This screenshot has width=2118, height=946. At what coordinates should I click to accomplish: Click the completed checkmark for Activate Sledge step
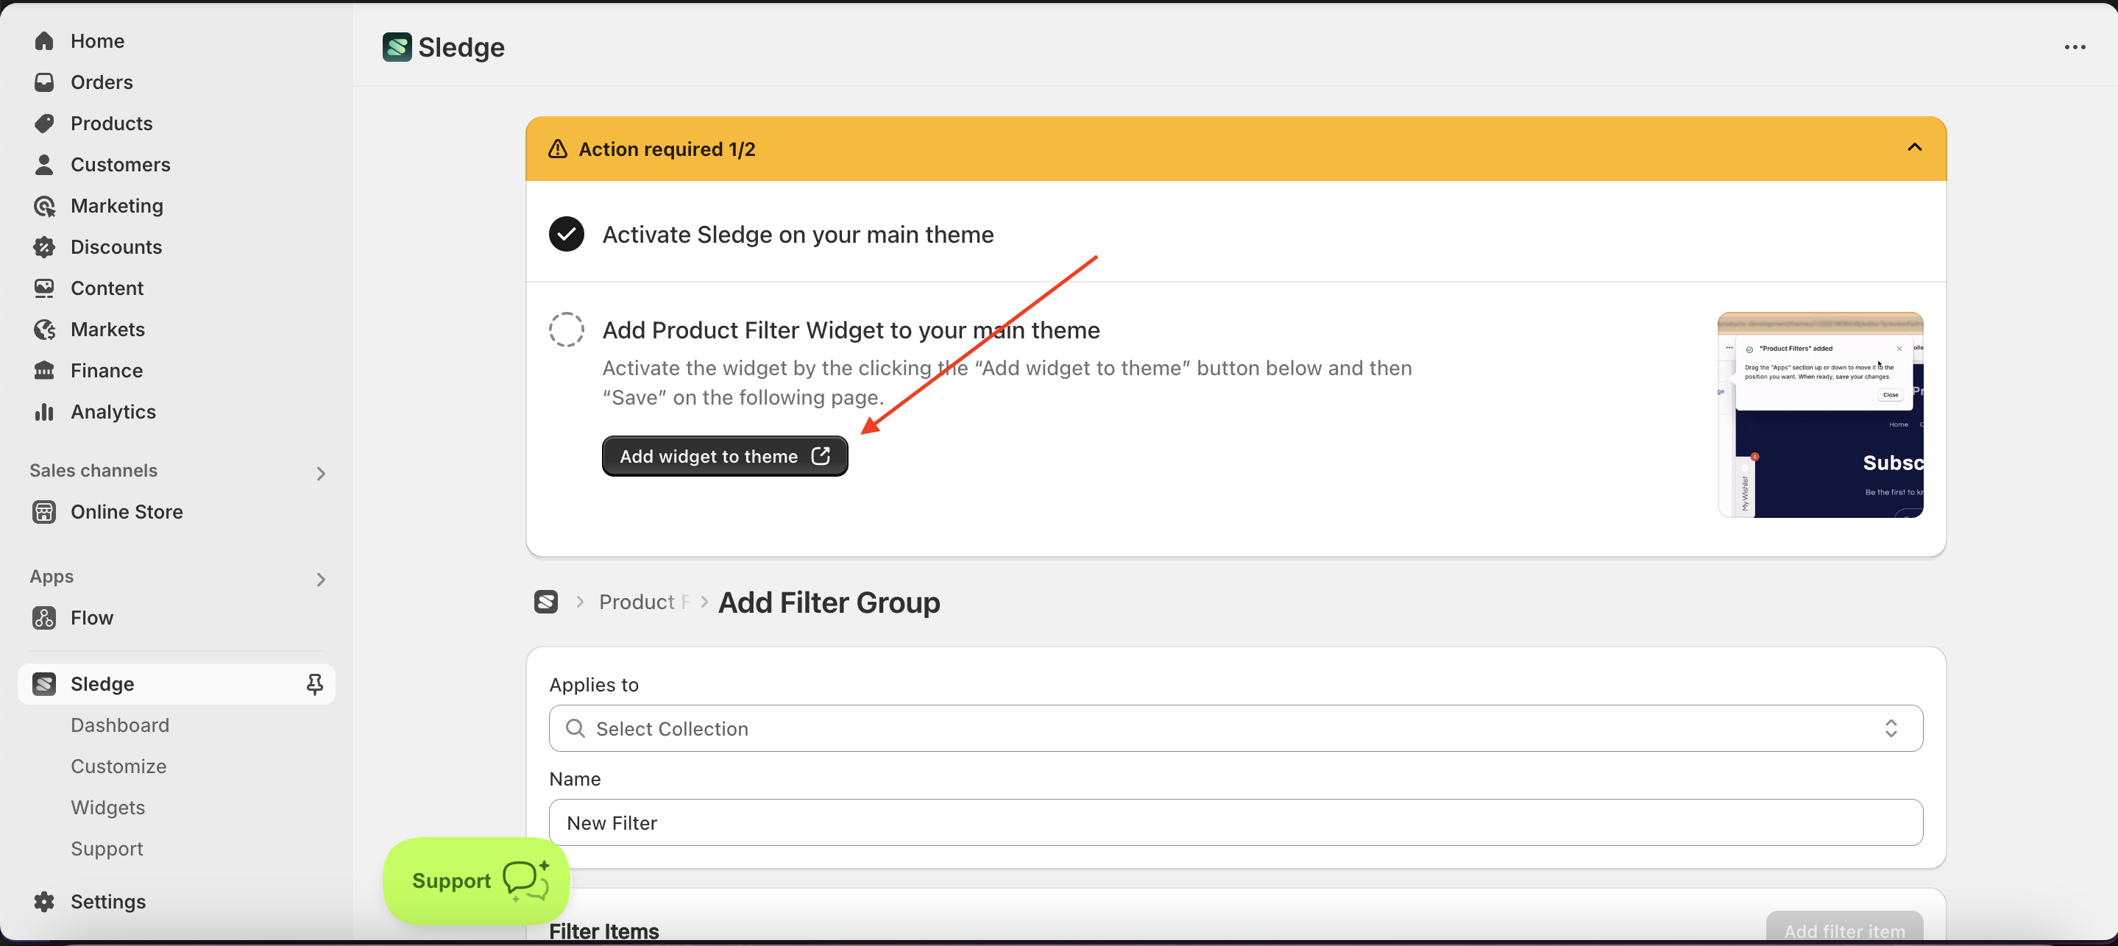(x=567, y=234)
